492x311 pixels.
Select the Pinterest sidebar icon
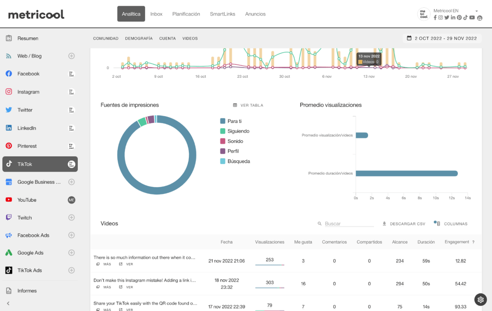(9, 146)
